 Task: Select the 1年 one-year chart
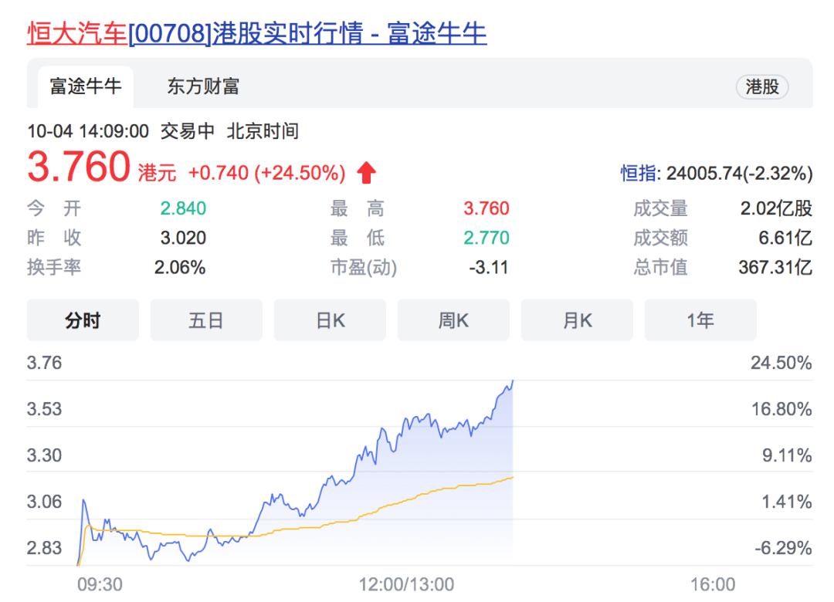(x=700, y=320)
